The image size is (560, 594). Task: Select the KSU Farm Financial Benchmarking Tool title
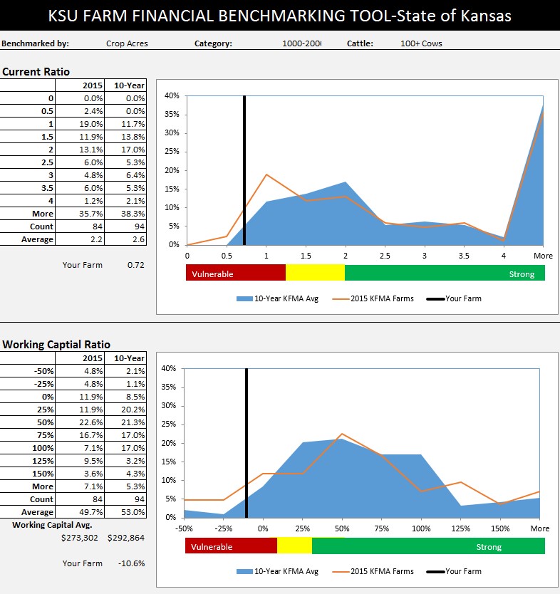point(280,16)
